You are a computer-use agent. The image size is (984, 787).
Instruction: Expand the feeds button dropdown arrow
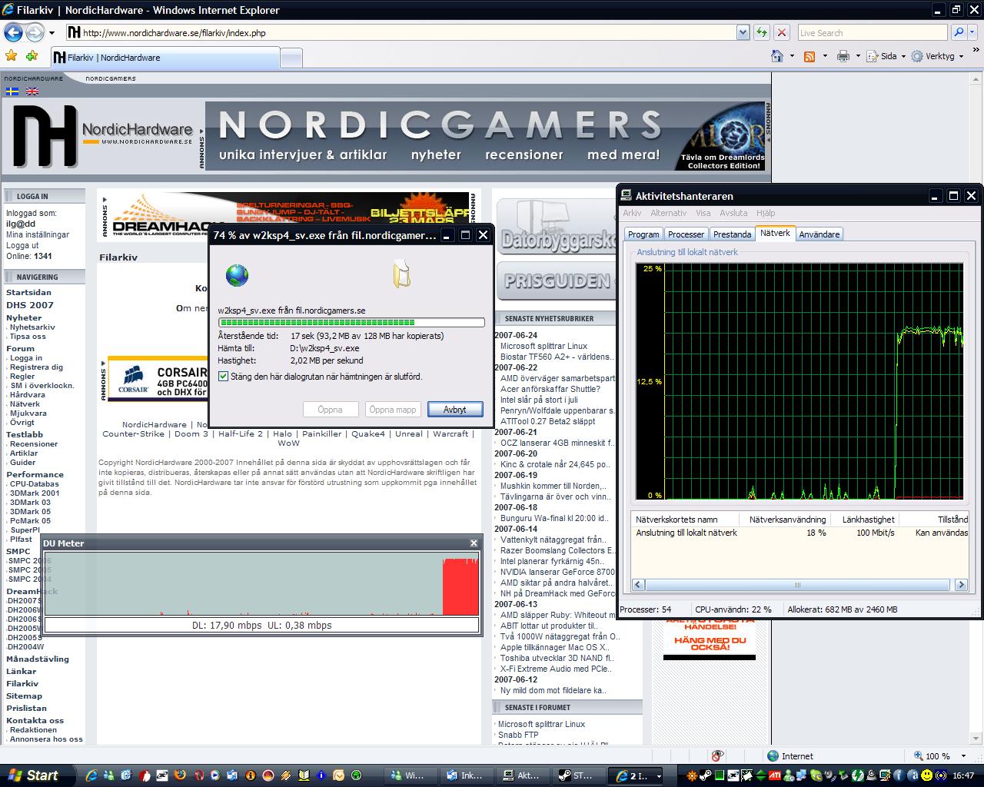tap(825, 56)
